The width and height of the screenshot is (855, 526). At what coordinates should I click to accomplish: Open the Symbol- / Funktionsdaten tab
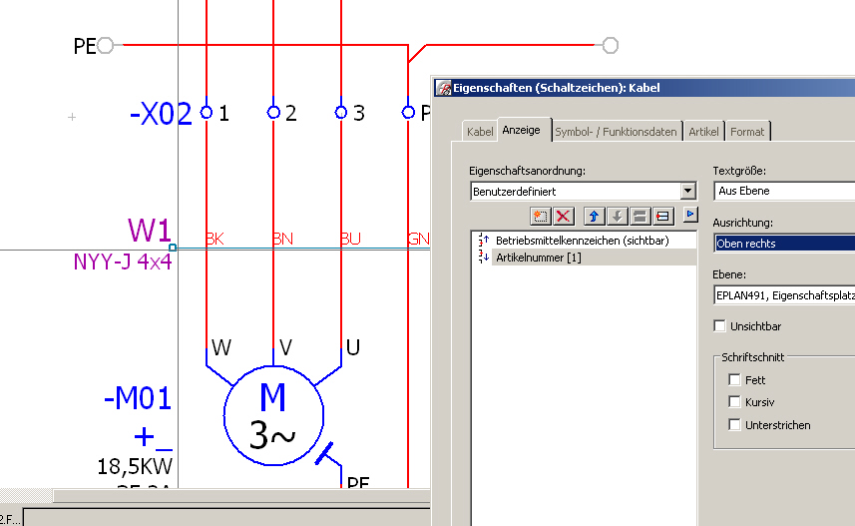(x=616, y=132)
